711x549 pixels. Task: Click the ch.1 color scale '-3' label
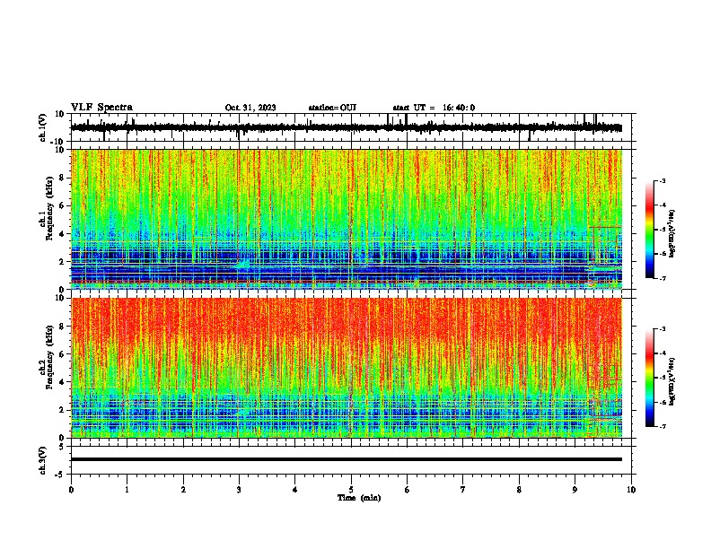(x=662, y=180)
